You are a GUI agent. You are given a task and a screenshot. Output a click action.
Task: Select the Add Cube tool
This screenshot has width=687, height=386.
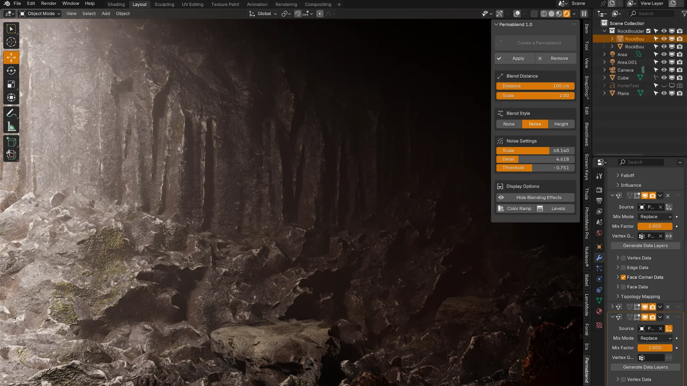tap(11, 142)
